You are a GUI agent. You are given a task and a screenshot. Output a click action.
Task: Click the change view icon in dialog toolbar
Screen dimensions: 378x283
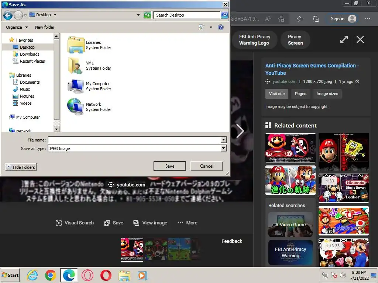click(x=202, y=27)
